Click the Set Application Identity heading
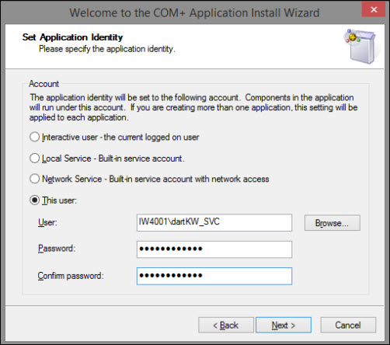 click(72, 37)
